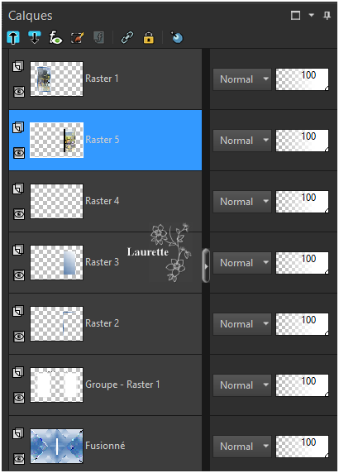339x473 pixels.
Task: Click the Fusionné layer thumbnail
Action: (57, 447)
